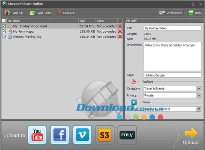Screen dimensions: 205x150
Task: Click size value '138.00 KB'
Action: tap(87, 32)
